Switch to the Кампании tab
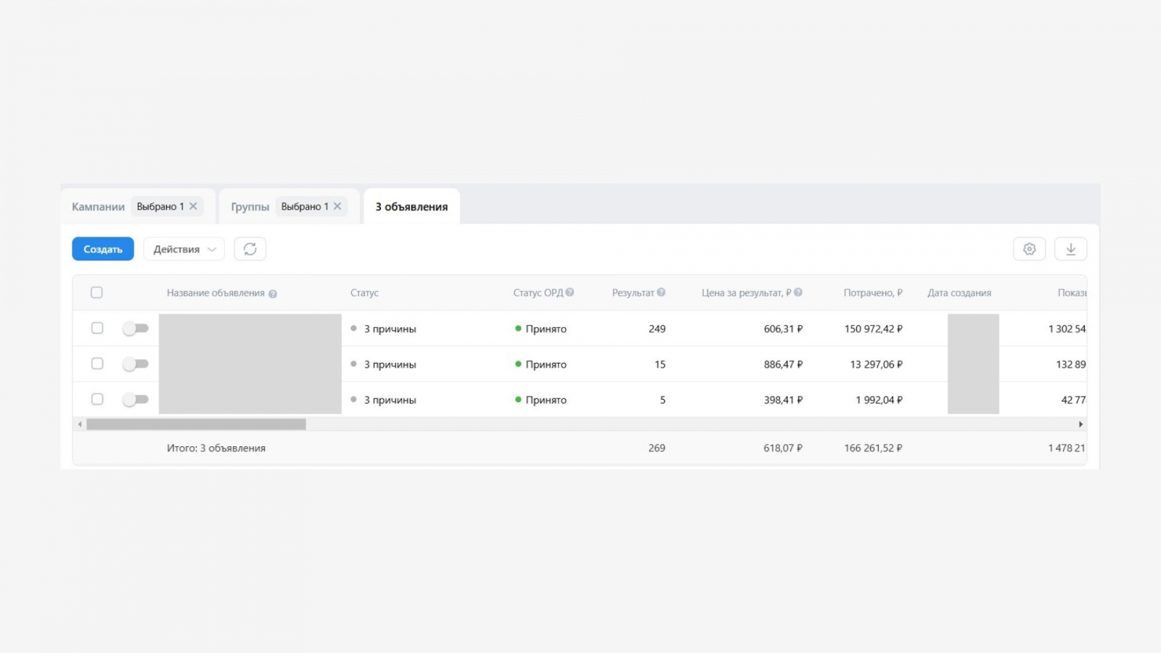 click(x=98, y=207)
